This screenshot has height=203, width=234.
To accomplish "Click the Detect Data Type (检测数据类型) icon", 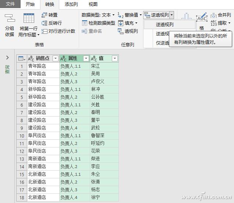I will point(85,23).
